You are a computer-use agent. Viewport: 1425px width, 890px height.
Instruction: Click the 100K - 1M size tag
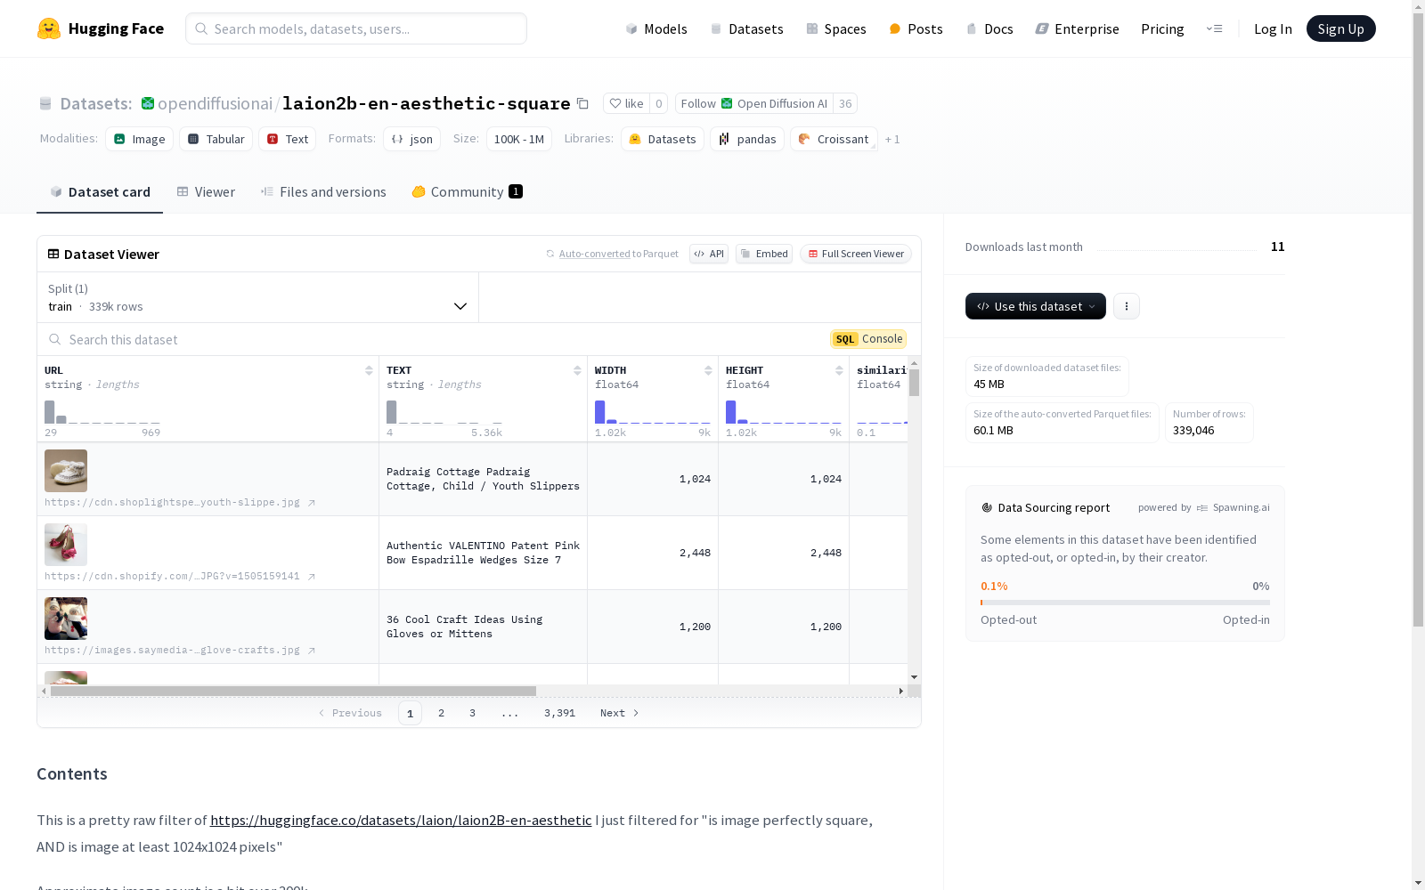tap(519, 139)
